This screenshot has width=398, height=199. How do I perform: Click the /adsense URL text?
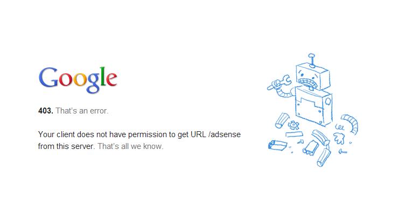[x=224, y=134]
